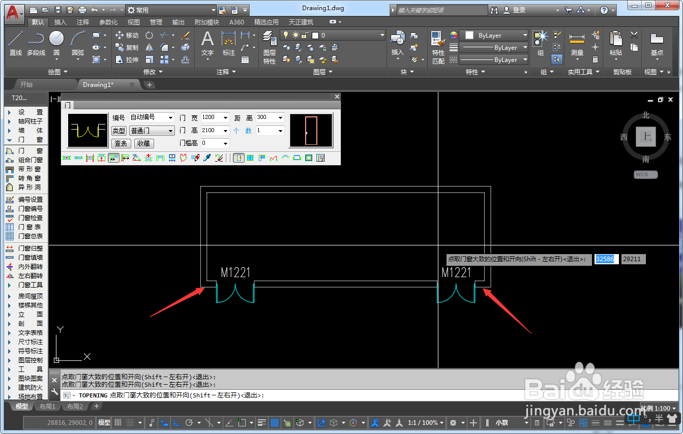
Task: Click 内外翻转 in Tianzheng sidebar
Action: point(25,266)
